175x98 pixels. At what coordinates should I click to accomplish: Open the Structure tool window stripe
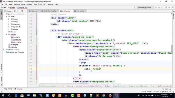click(1, 69)
